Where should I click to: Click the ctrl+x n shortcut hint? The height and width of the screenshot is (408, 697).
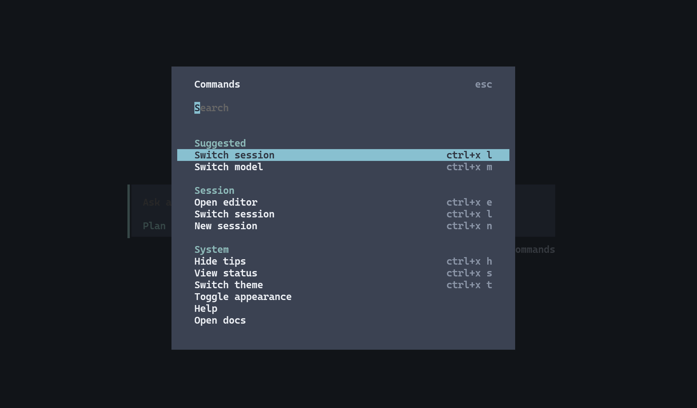469,226
